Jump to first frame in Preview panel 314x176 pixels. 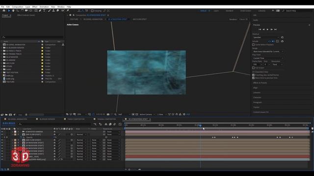pos(260,29)
